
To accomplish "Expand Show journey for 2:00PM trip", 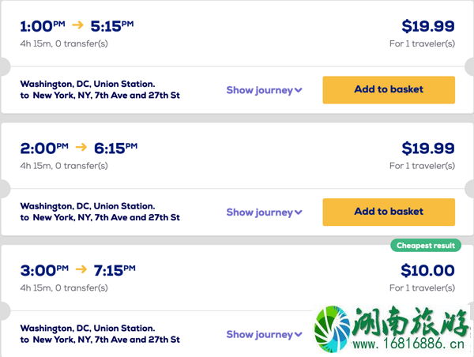I will pos(264,212).
